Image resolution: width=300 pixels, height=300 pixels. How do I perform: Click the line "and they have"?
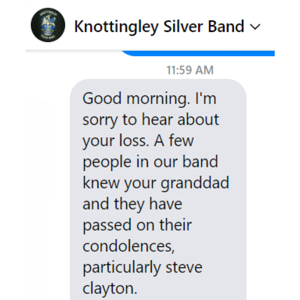click(x=132, y=204)
